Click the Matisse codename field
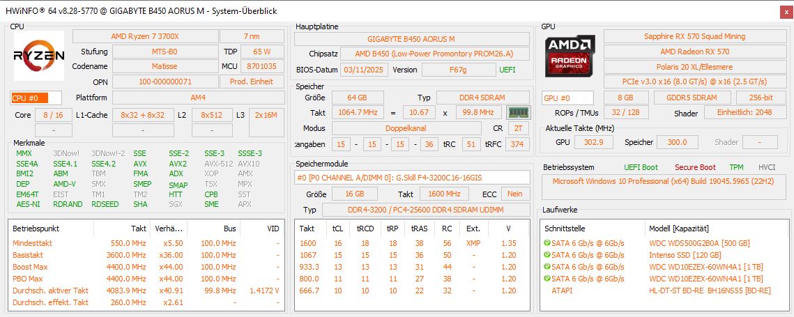The height and width of the screenshot is (317, 794). point(165,66)
